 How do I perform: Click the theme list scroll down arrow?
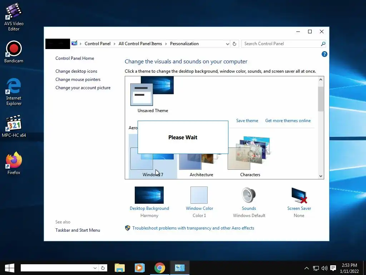321,176
